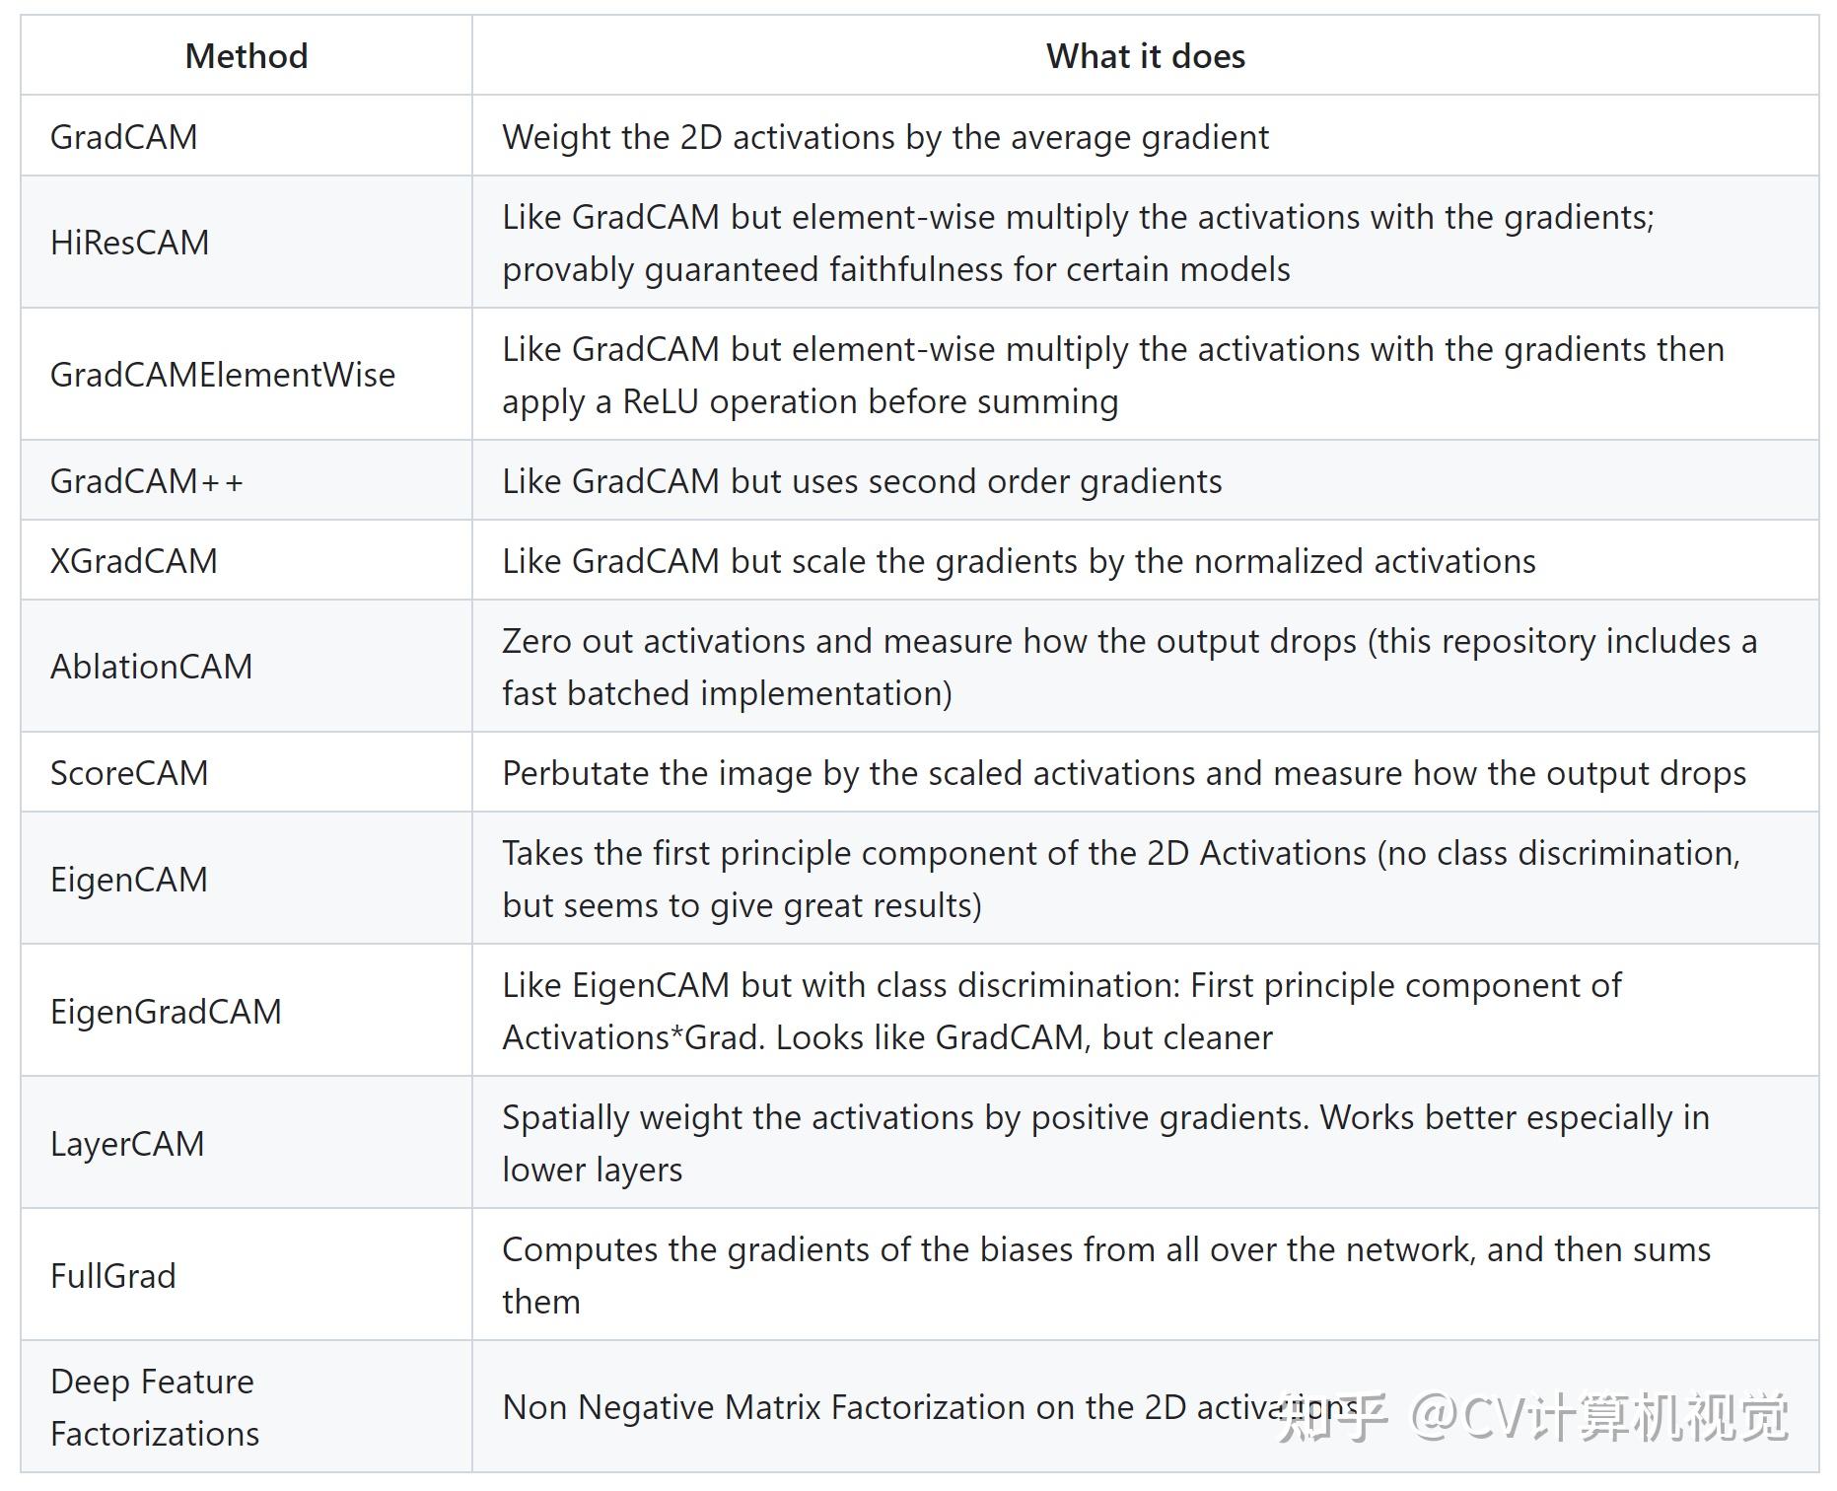Image resolution: width=1837 pixels, height=1491 pixels.
Task: Click the HiResCAM method name
Action: tap(130, 243)
